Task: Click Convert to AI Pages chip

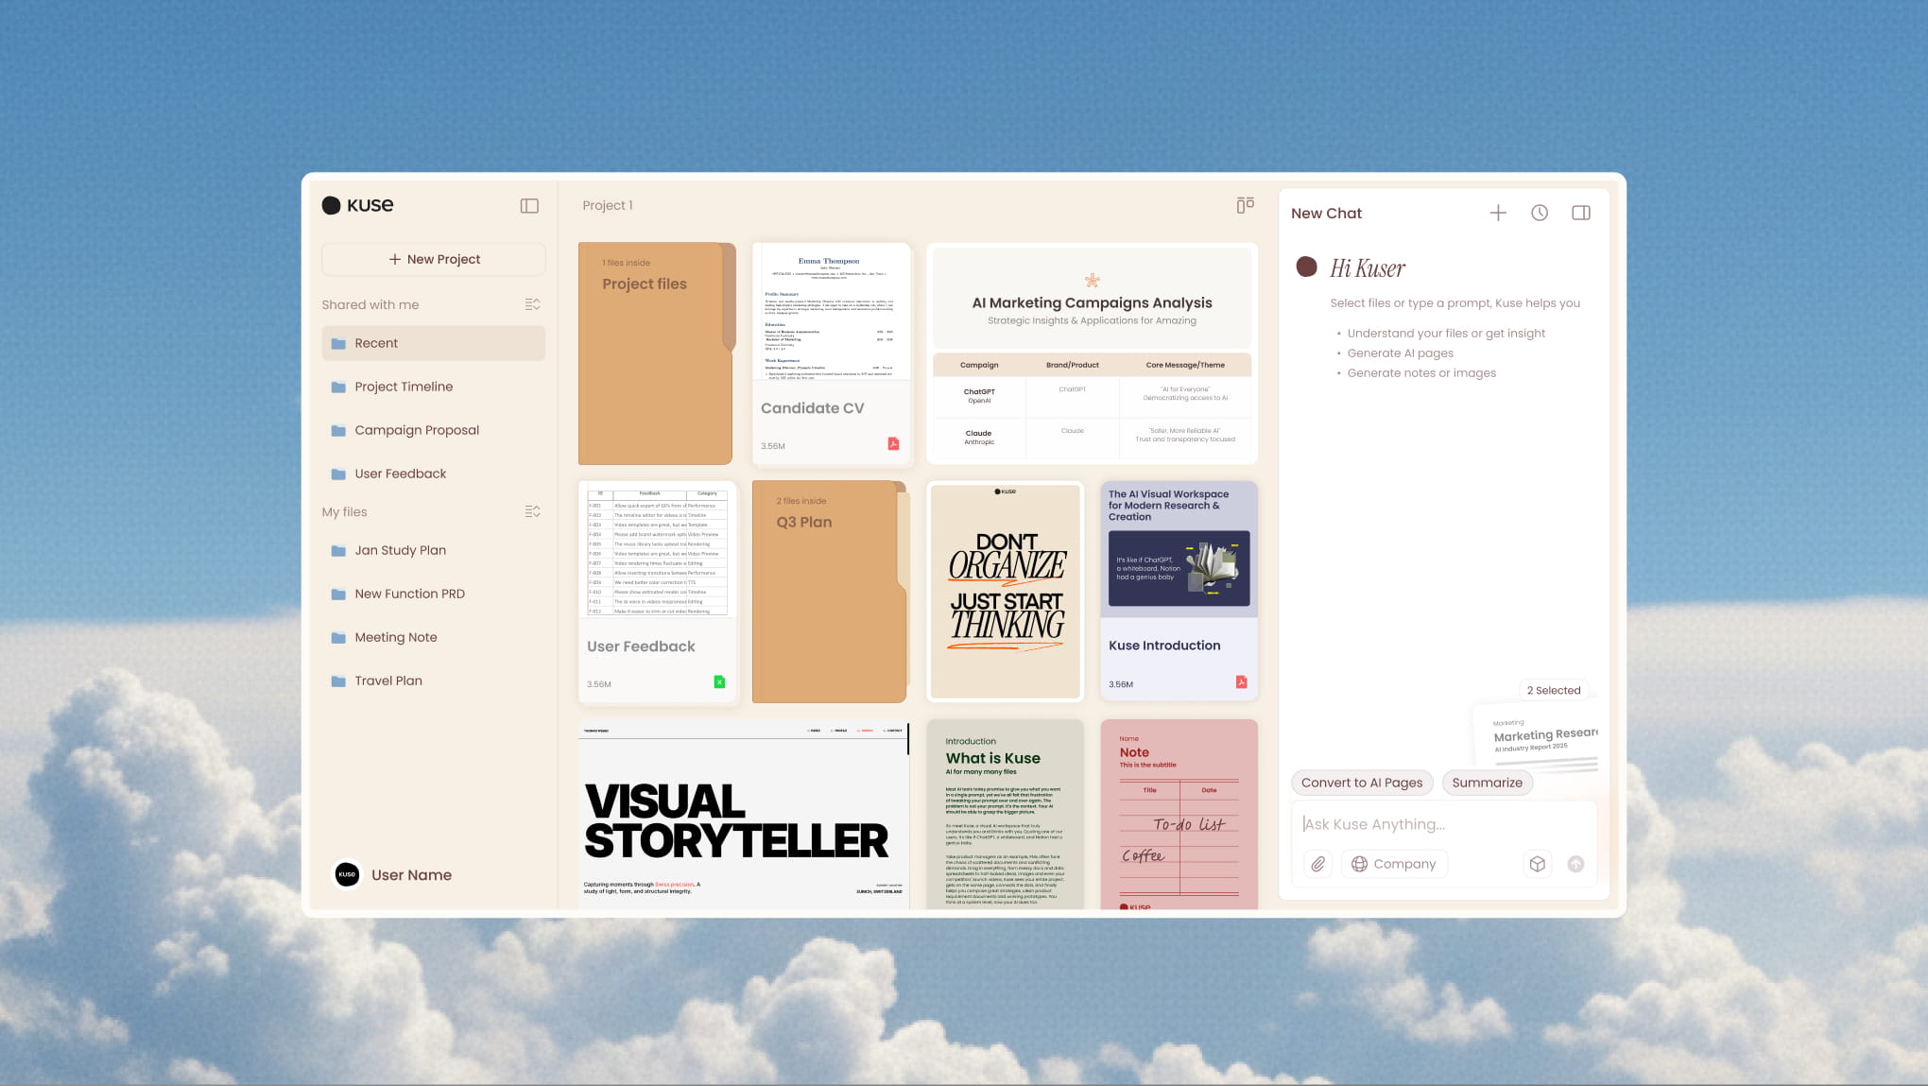Action: [x=1361, y=783]
